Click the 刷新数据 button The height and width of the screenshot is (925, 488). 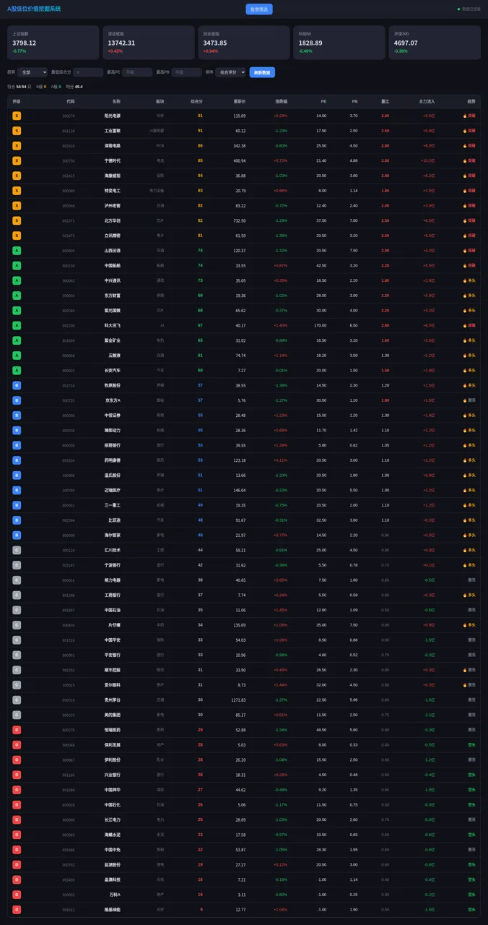point(262,72)
